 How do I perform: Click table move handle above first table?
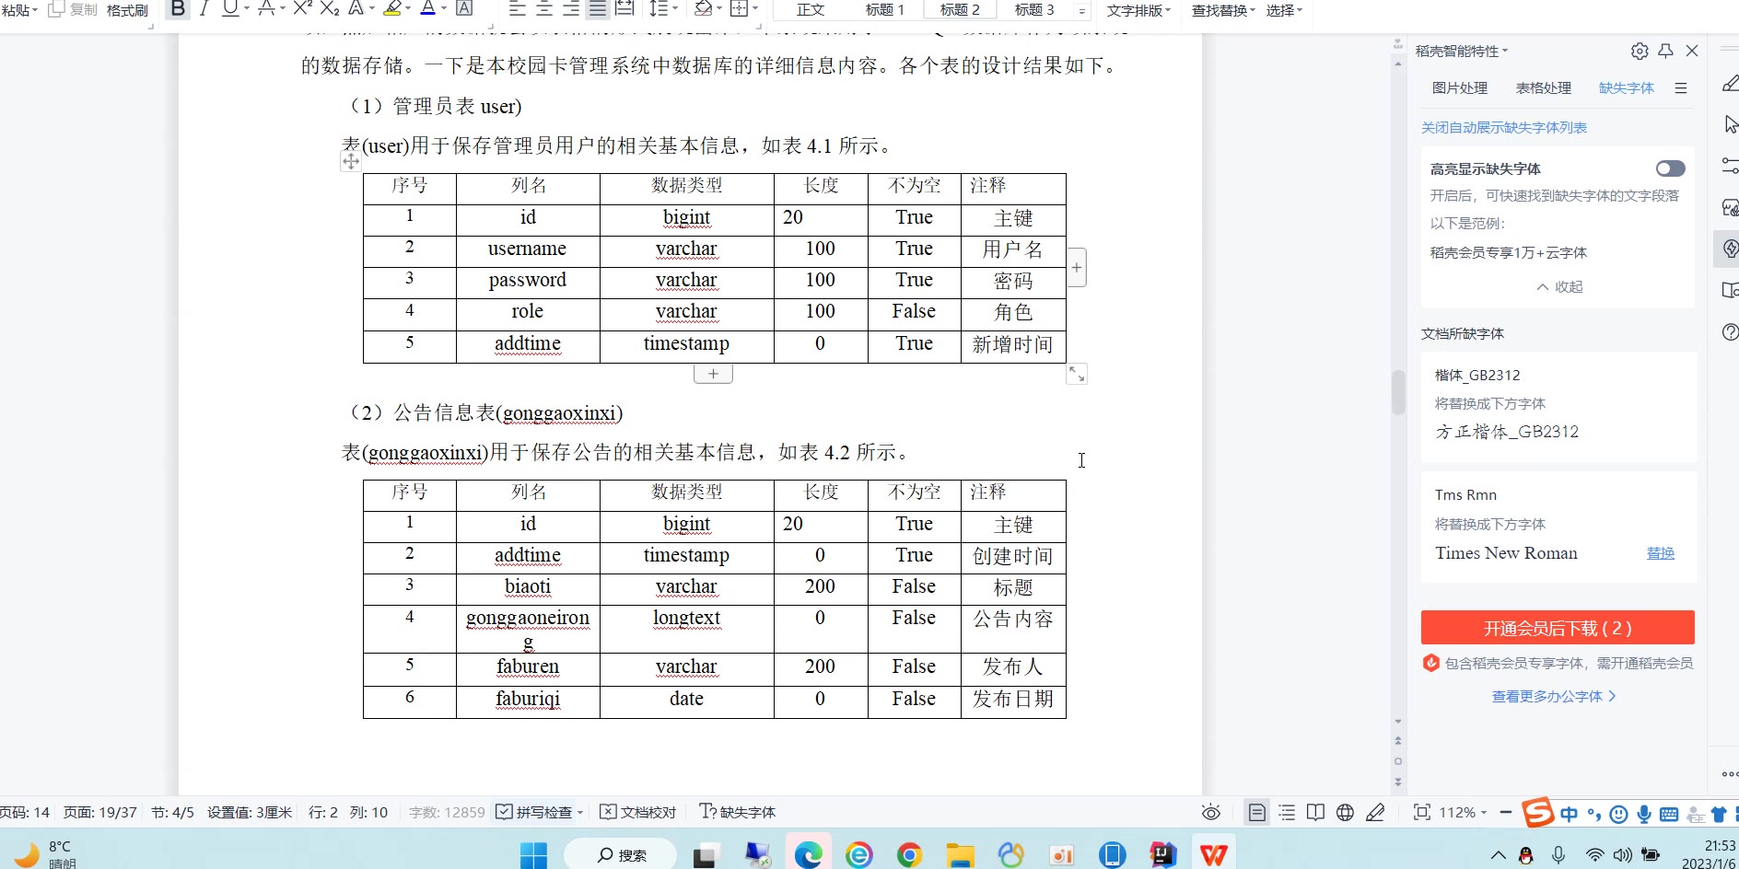point(351,162)
